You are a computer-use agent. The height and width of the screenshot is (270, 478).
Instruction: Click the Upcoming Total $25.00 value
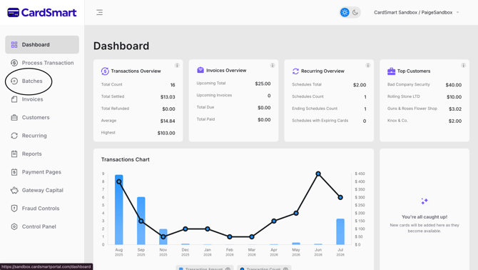coord(263,84)
